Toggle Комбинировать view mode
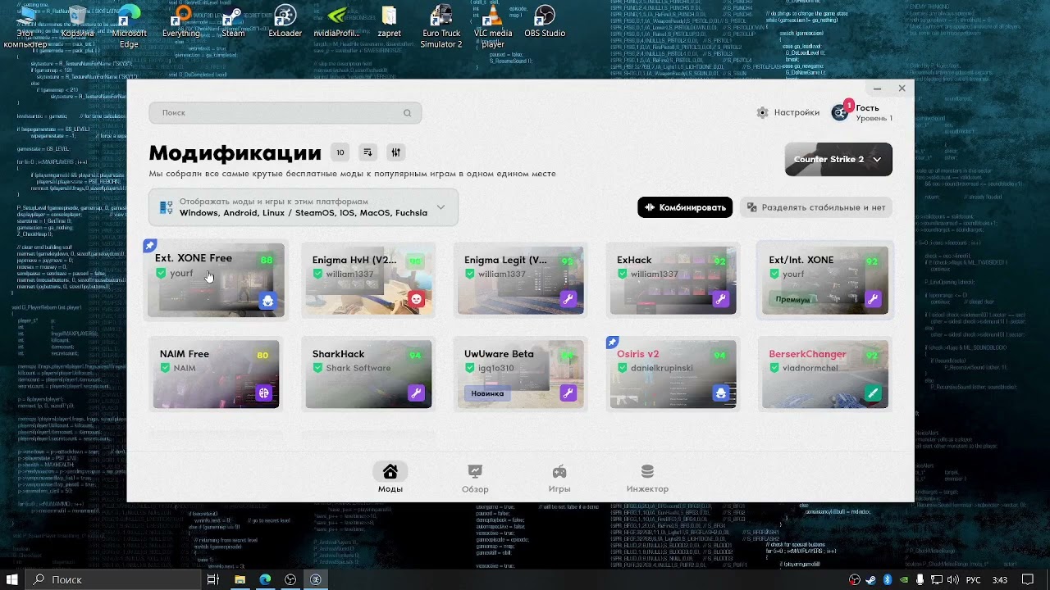Screen dimensions: 1050x590 pos(685,207)
